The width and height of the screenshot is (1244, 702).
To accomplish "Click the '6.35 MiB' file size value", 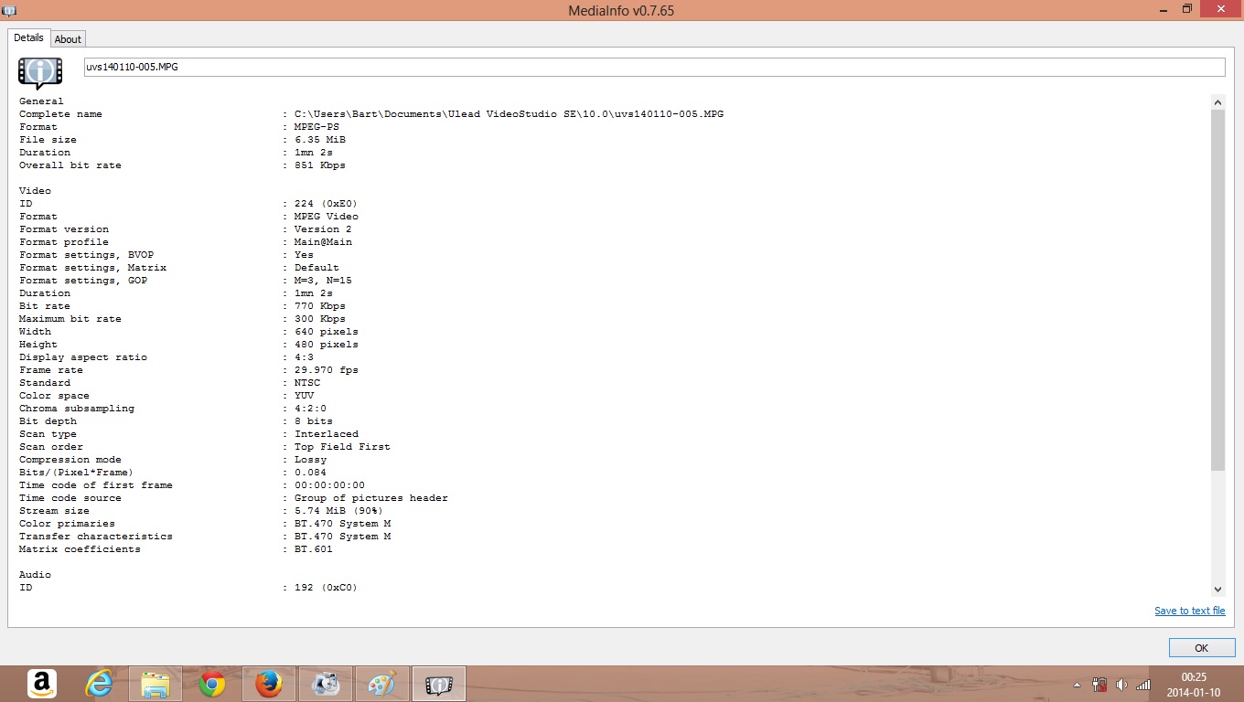I will click(320, 140).
